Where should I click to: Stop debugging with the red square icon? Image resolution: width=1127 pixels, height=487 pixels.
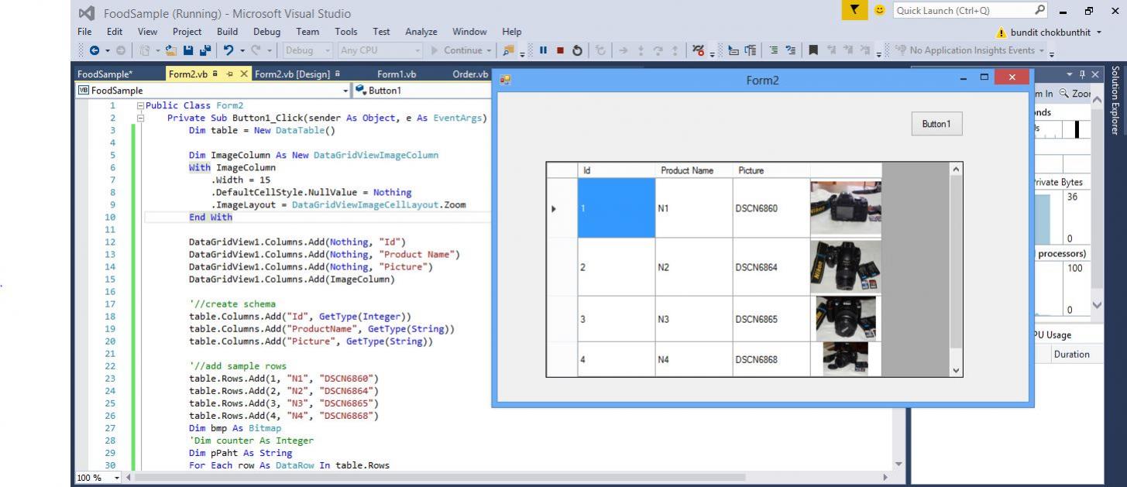[559, 50]
